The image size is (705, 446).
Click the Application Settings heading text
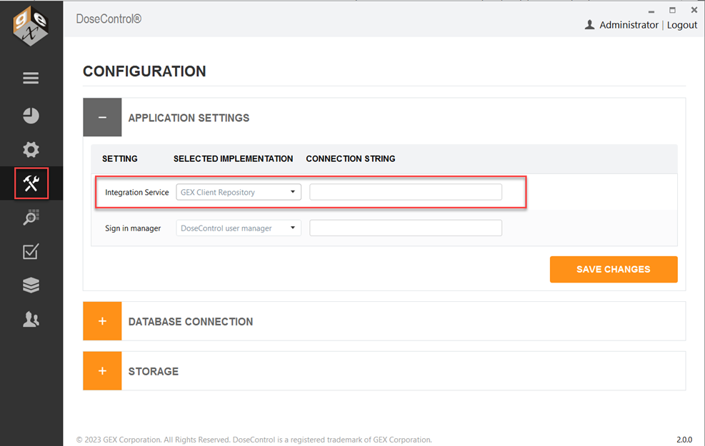point(189,118)
